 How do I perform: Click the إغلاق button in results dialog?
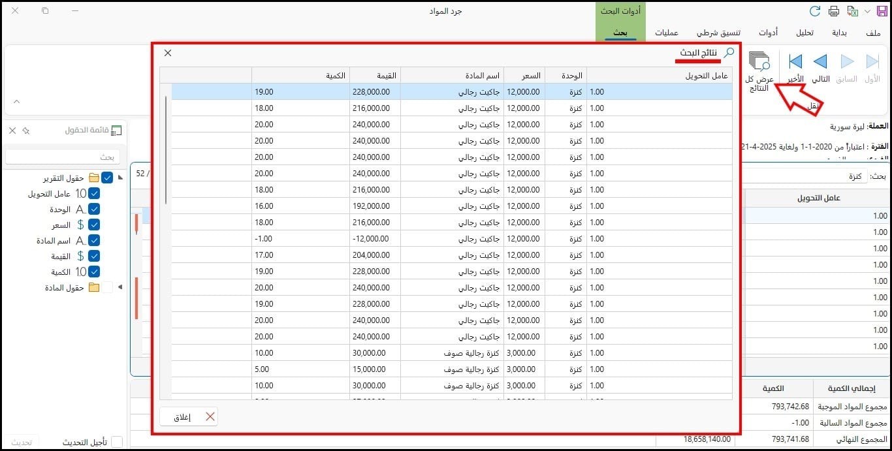click(189, 417)
